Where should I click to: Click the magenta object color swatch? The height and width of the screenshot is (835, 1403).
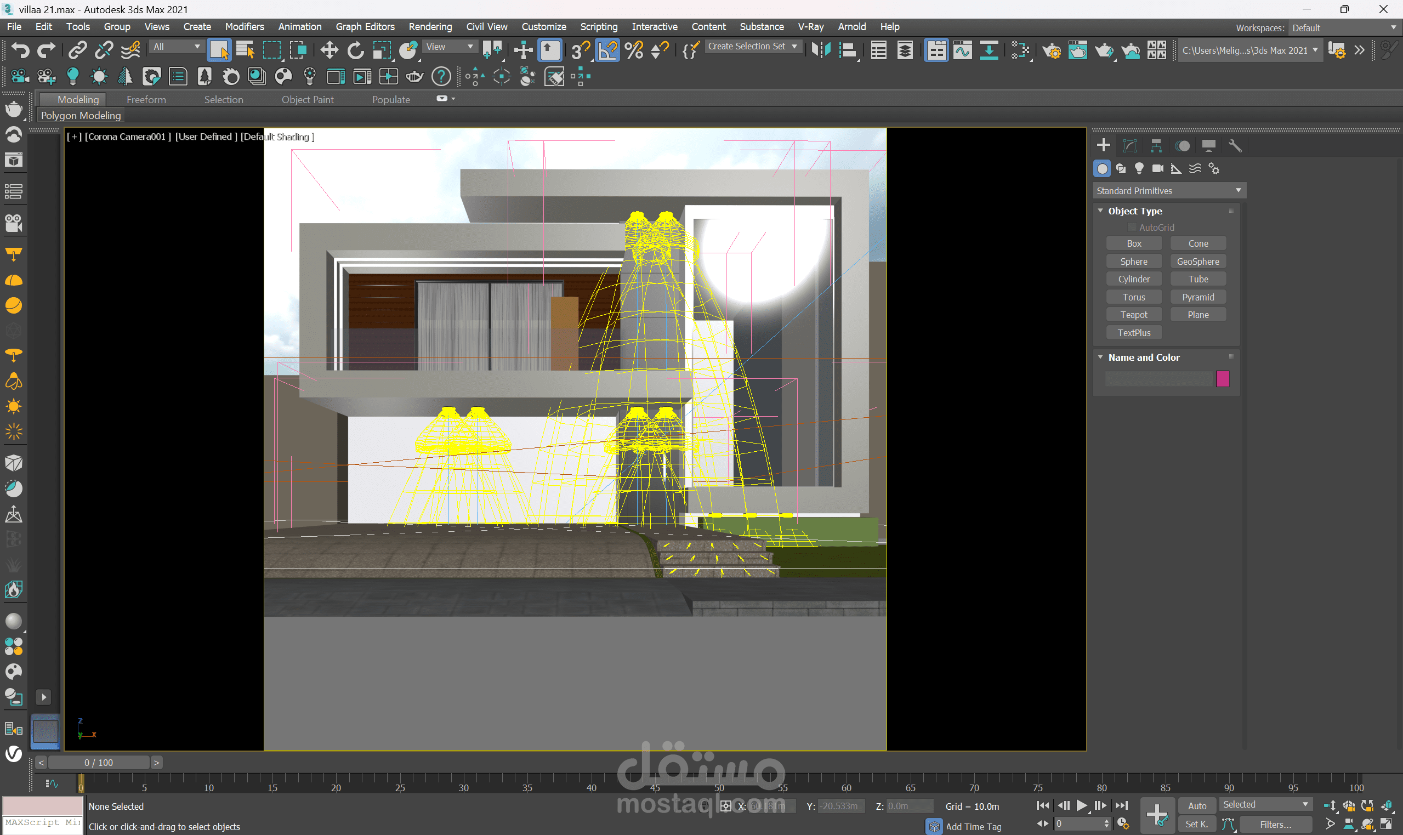click(1222, 379)
